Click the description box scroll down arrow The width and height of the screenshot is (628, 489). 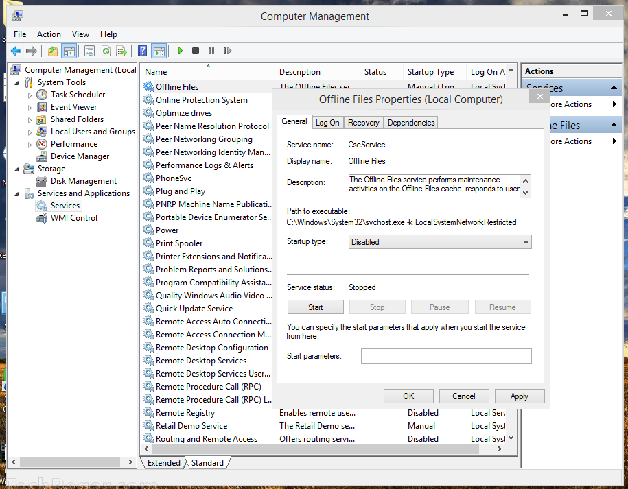click(526, 193)
